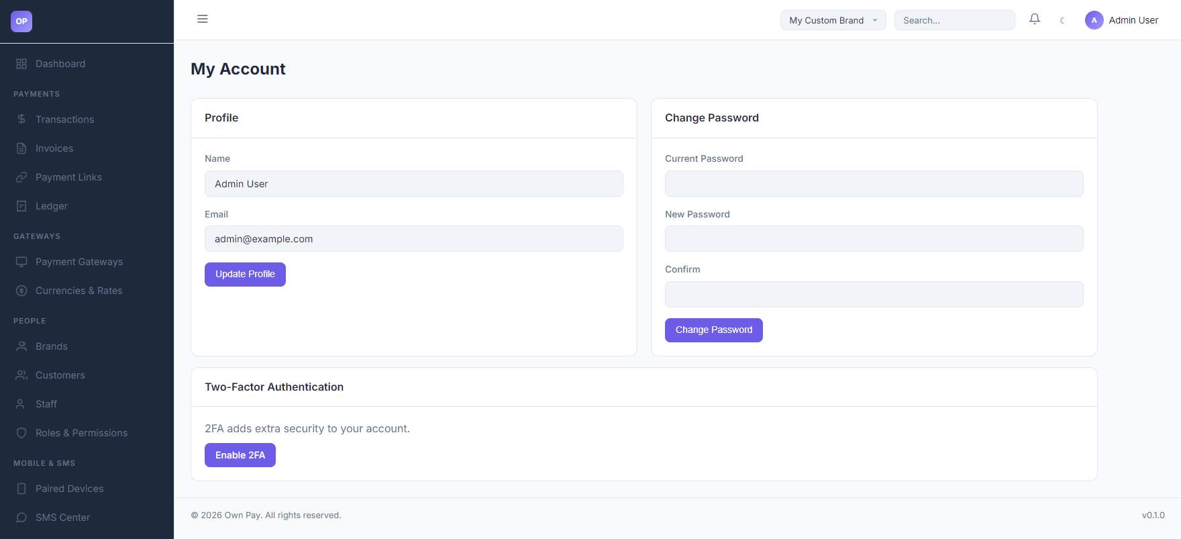Click the Currencies & Rates coin icon
This screenshot has height=539, width=1181.
pyautogui.click(x=21, y=291)
